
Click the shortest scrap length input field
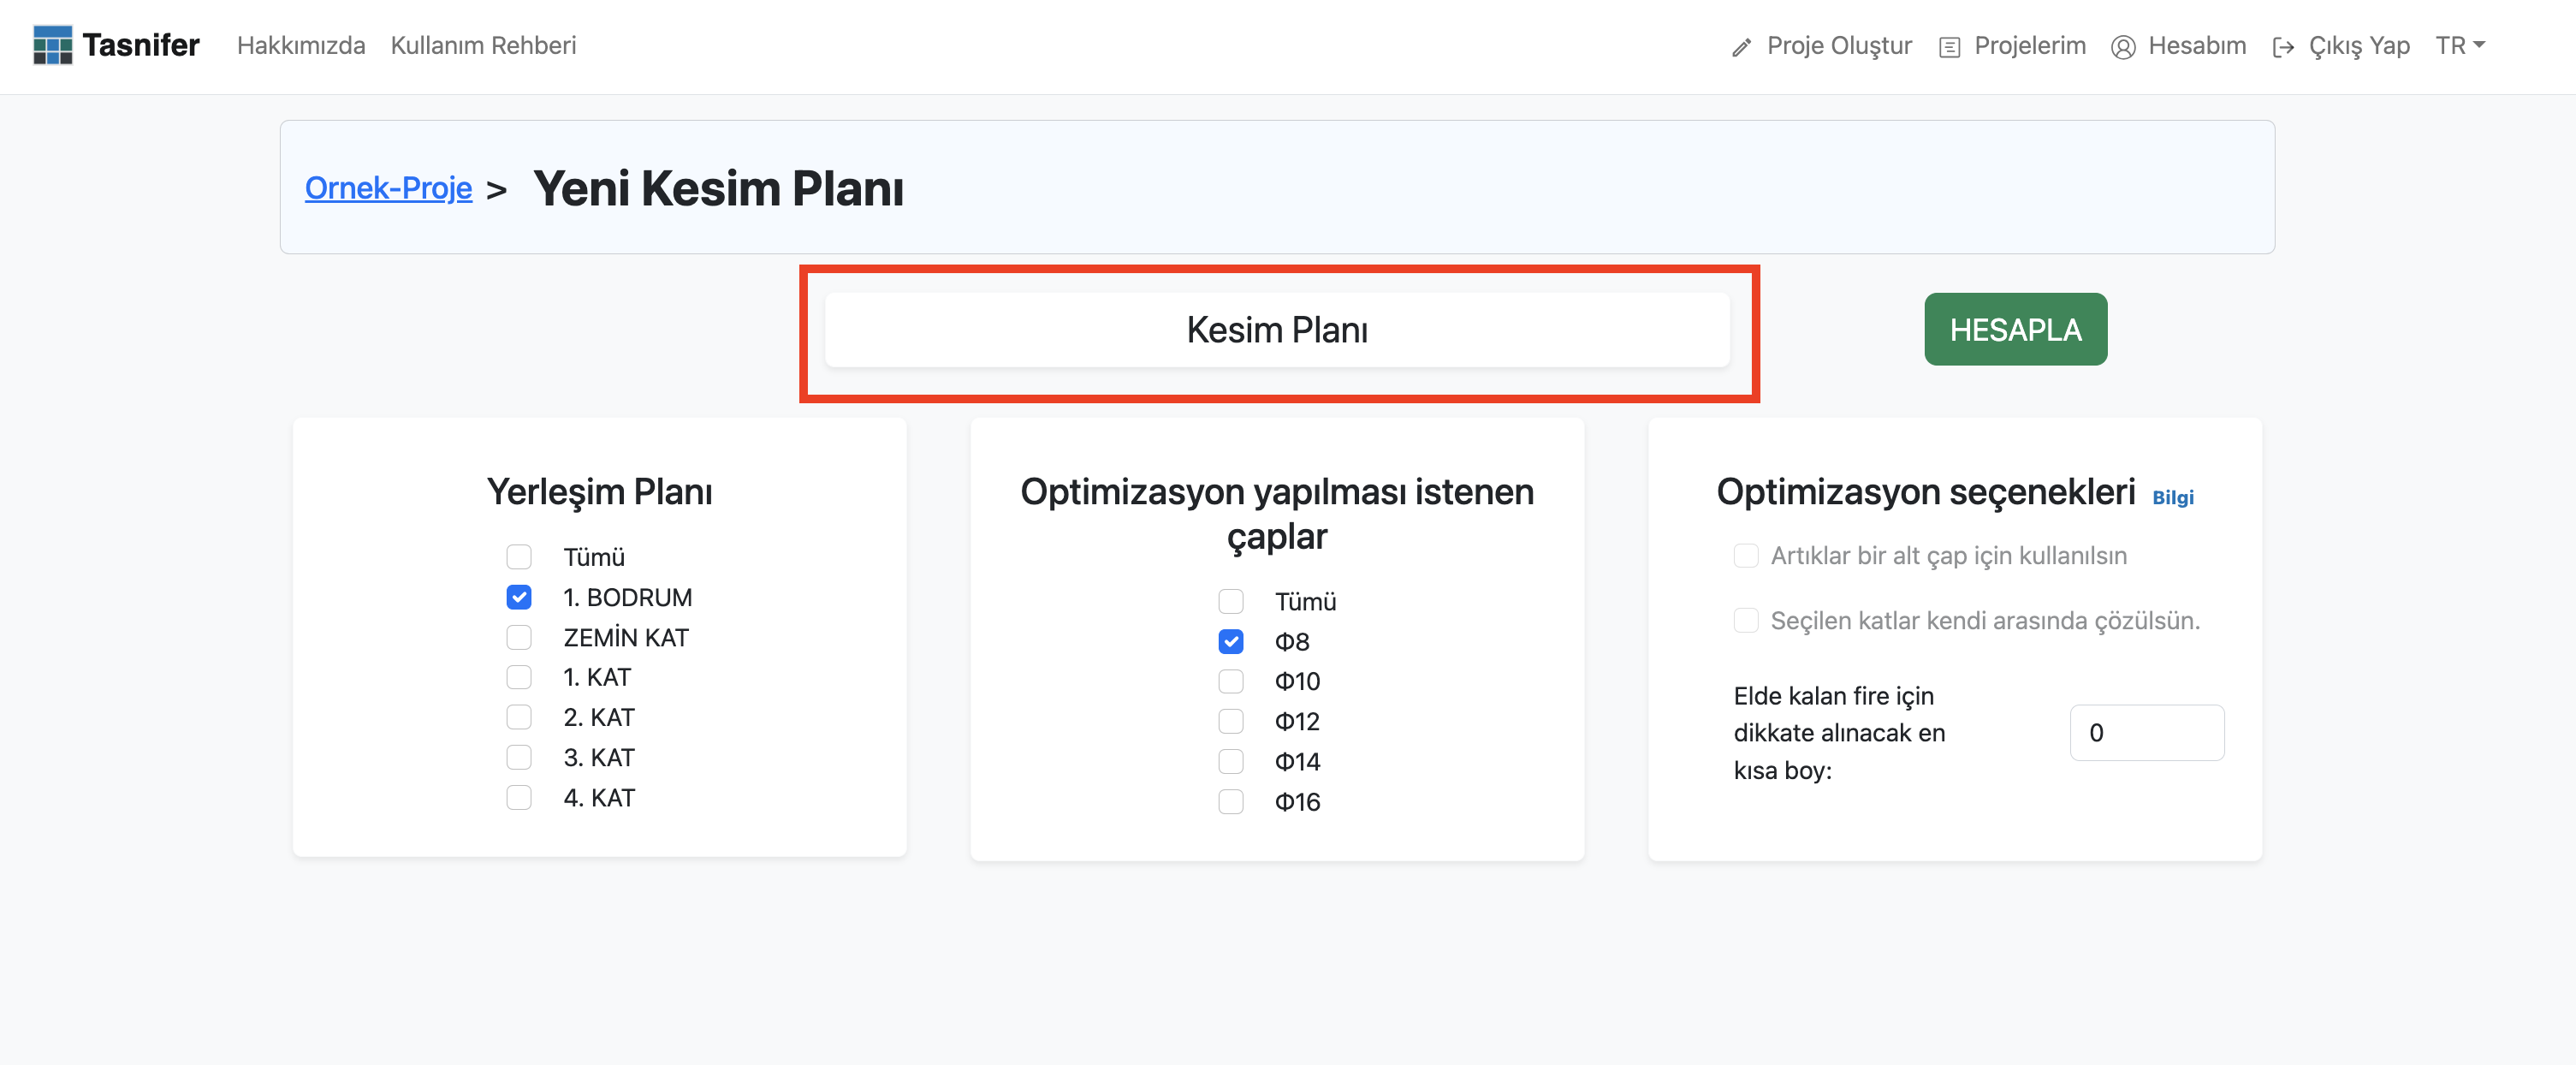coord(2147,733)
